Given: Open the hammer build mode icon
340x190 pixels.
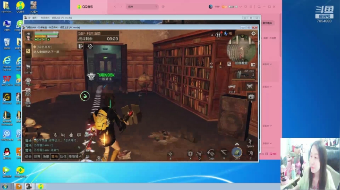Looking at the screenshot, I should tap(229, 64).
